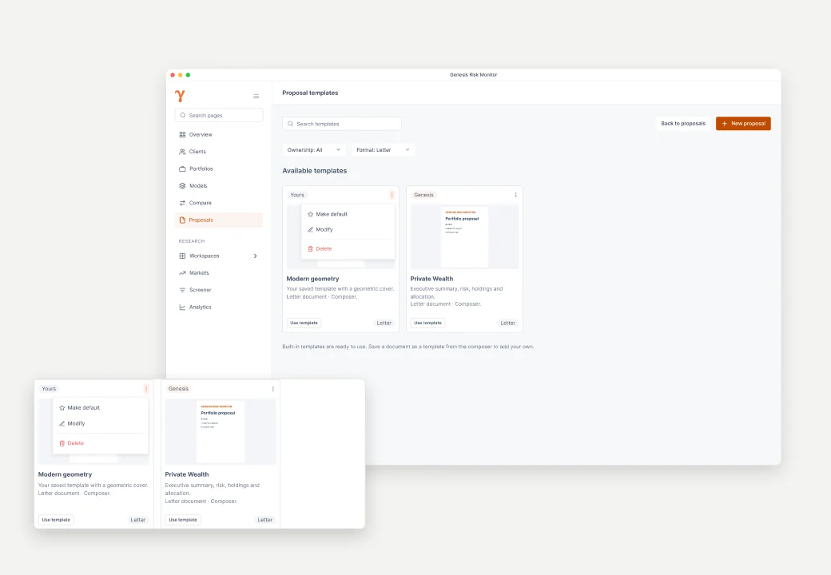Choose Modify in zoomed inset menu
The width and height of the screenshot is (831, 575).
coord(100,423)
